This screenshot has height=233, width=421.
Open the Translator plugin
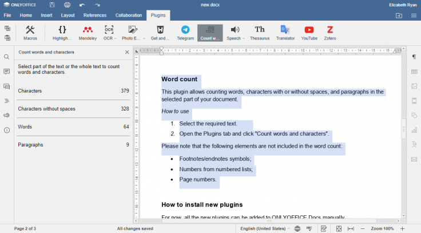tap(285, 33)
